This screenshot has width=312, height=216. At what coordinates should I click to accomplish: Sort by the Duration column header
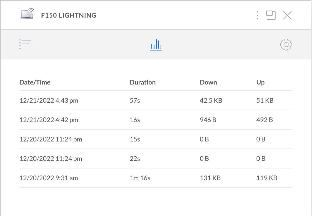pyautogui.click(x=142, y=82)
